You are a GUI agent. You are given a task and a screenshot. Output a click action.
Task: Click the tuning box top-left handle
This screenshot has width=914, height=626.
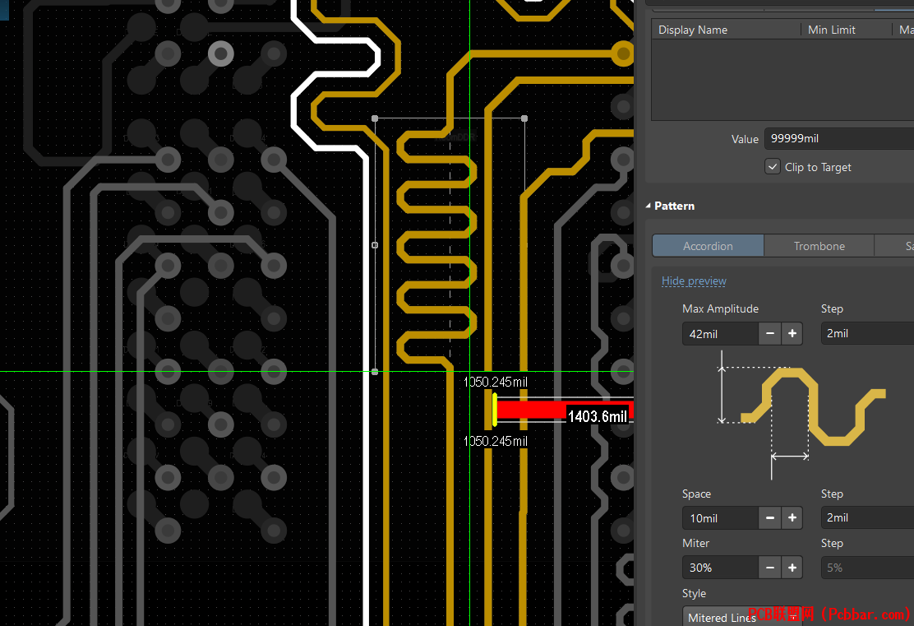(375, 118)
